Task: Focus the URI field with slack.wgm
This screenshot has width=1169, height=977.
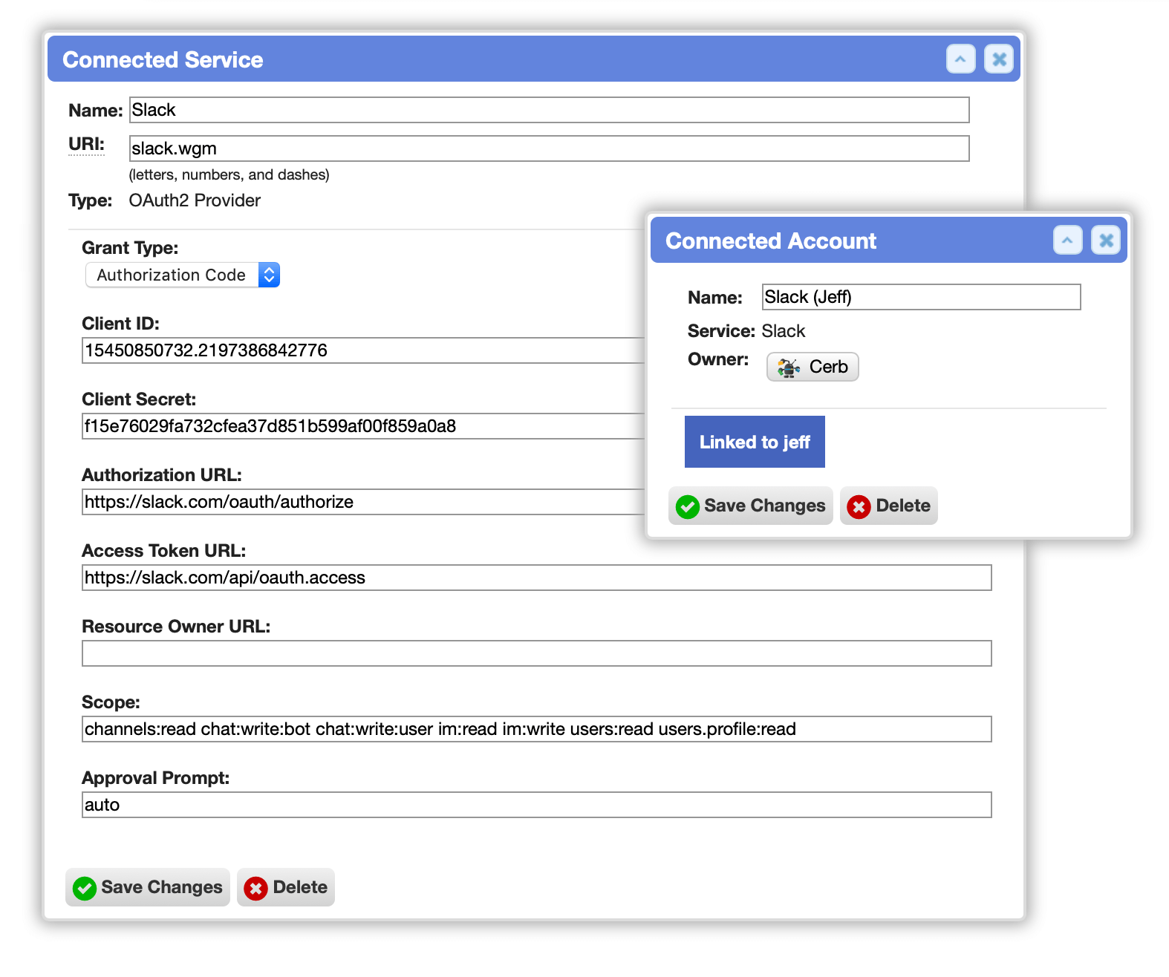Action: (x=550, y=148)
